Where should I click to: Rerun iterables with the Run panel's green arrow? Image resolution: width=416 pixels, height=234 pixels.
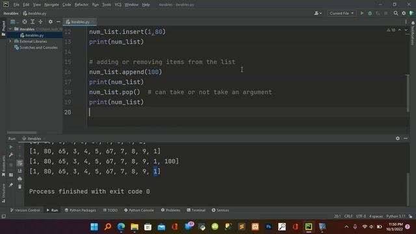11,147
